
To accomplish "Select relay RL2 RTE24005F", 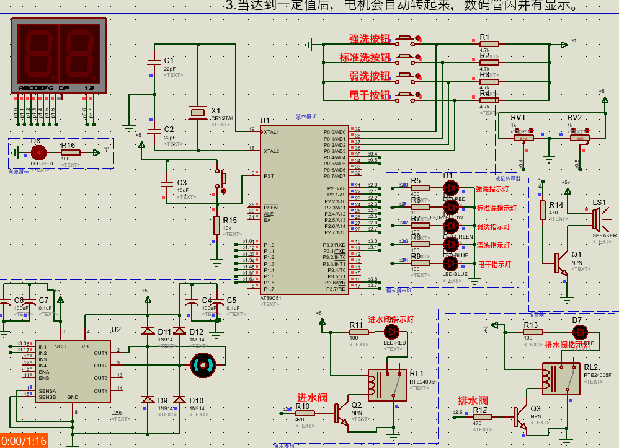I will [561, 379].
